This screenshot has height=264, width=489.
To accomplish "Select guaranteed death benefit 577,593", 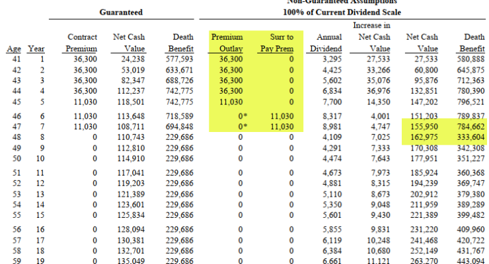I will [x=179, y=59].
